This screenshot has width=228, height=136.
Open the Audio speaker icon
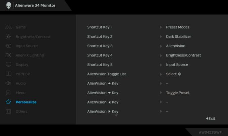9,84
